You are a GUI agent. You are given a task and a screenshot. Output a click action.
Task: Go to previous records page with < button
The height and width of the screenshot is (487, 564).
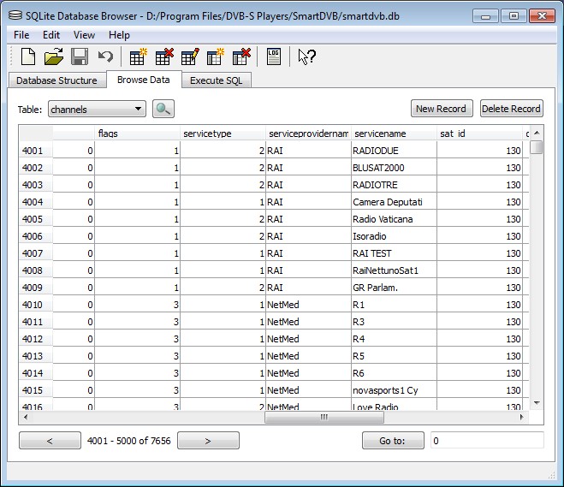coord(50,441)
